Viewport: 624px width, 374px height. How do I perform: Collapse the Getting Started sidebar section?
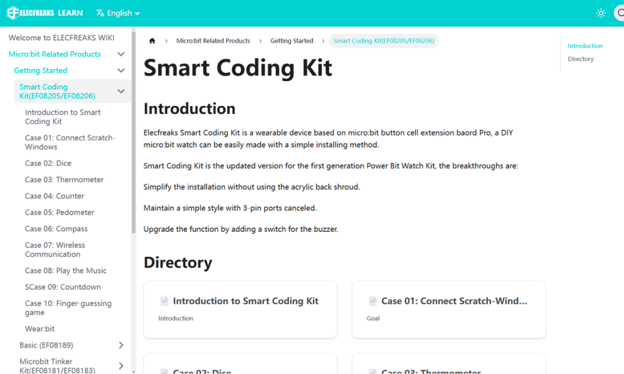(121, 70)
